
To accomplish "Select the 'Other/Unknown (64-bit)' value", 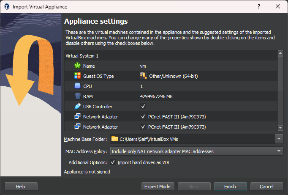I will click(174, 76).
